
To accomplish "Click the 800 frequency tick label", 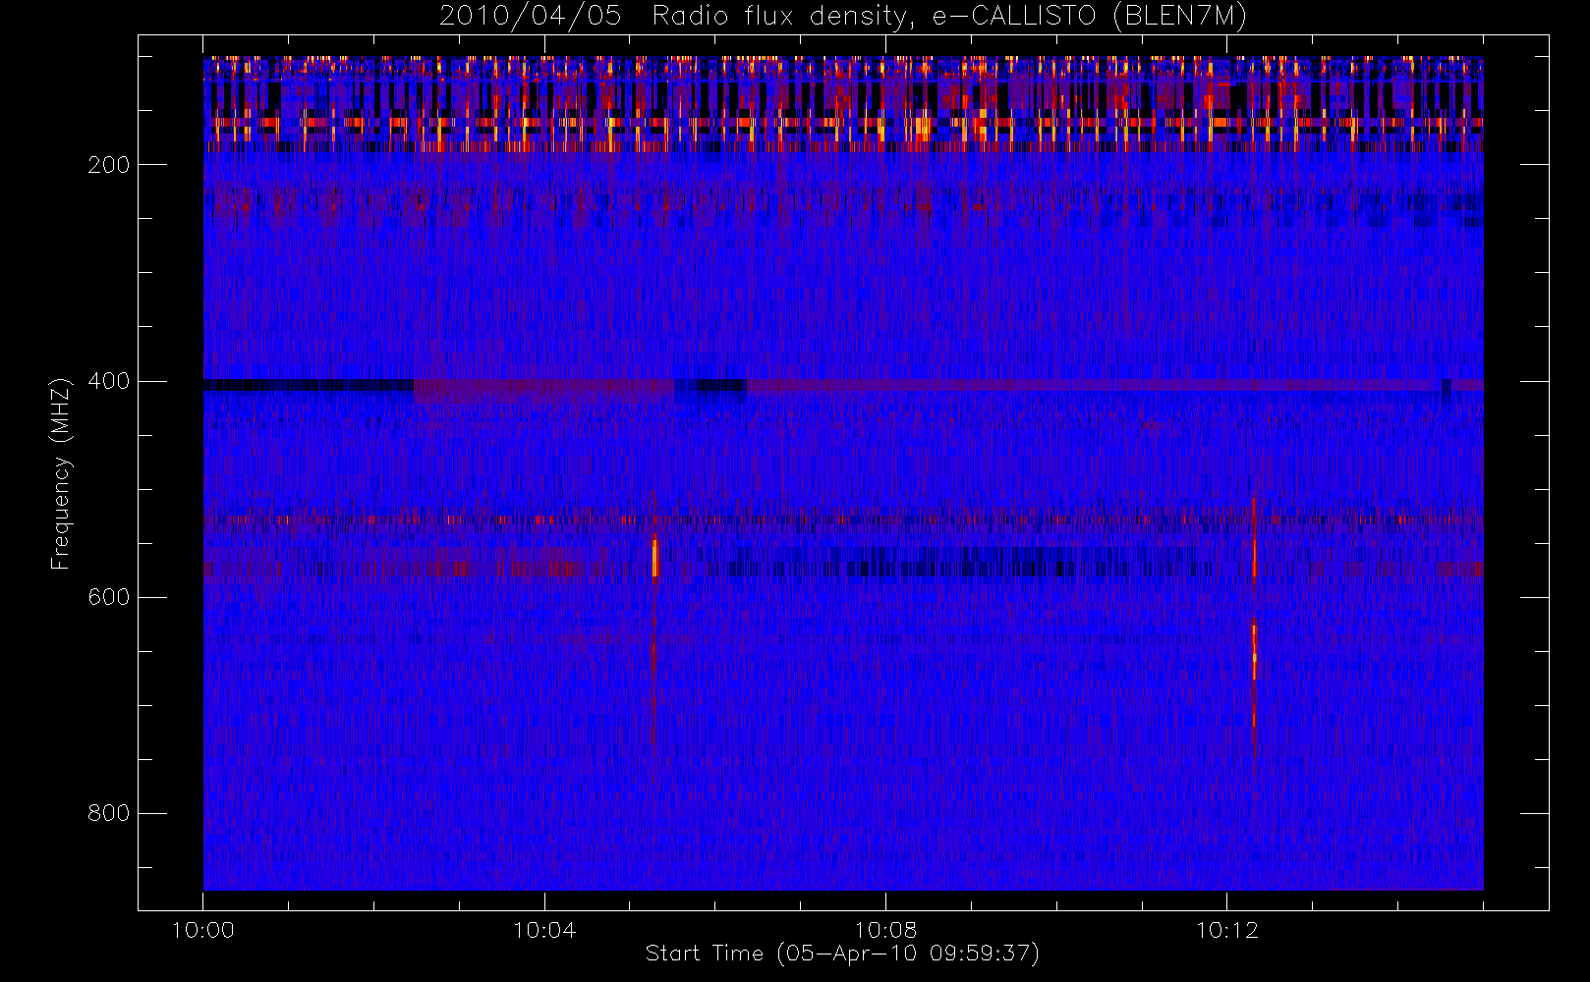I will tap(109, 813).
